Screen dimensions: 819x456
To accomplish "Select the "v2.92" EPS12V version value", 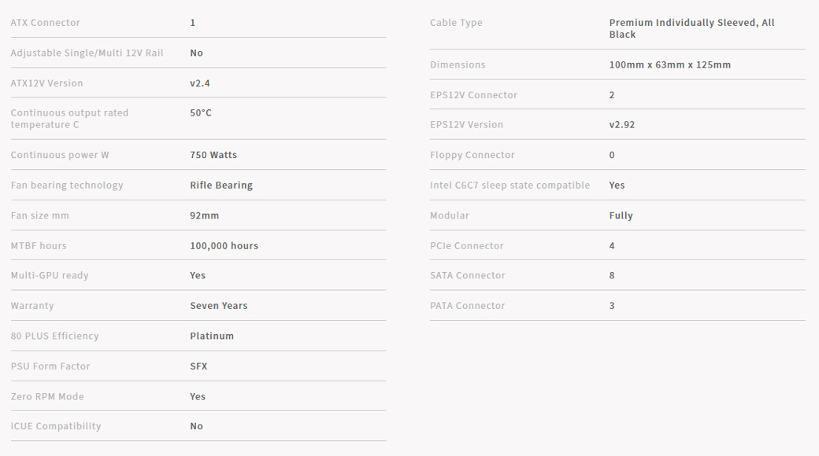I will click(621, 125).
